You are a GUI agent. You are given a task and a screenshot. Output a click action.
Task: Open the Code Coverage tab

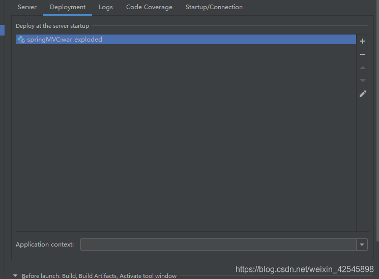(149, 7)
